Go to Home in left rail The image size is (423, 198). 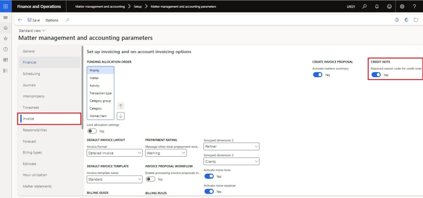(5, 28)
